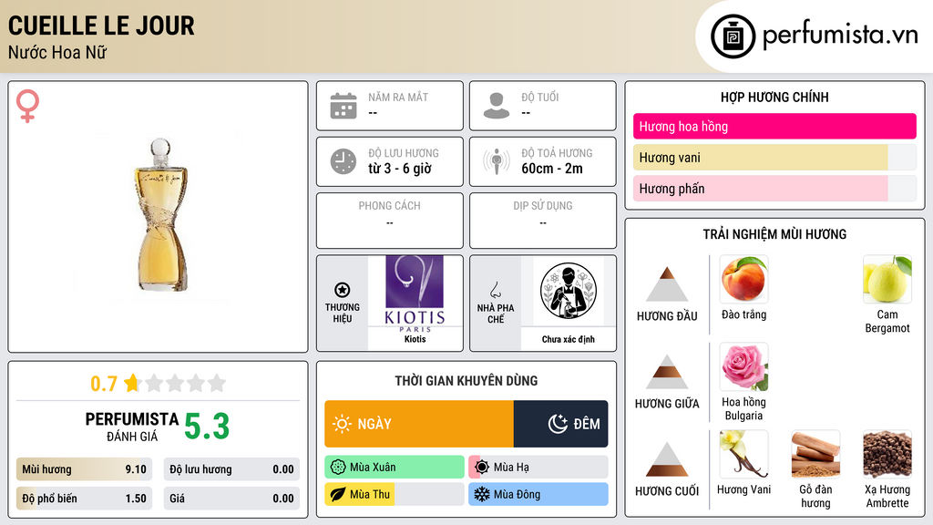933x525 pixels.
Task: Click the calendar icon for Năm ra mắt
Action: click(343, 106)
